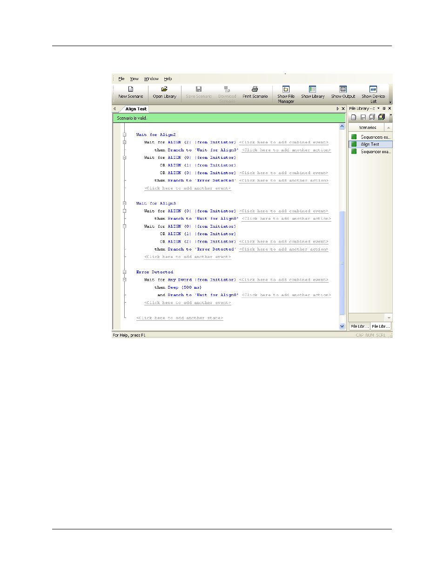This screenshot has width=444, height=575.
Task: Expand File Library toolbar overflow chevron
Action: pyautogui.click(x=390, y=115)
